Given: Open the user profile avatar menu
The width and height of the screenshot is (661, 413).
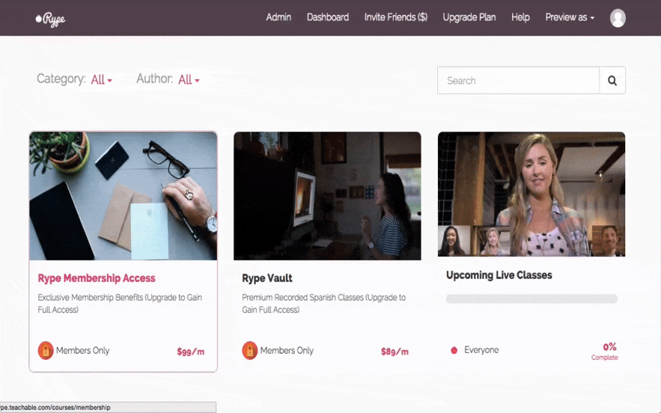Looking at the screenshot, I should click(x=618, y=18).
